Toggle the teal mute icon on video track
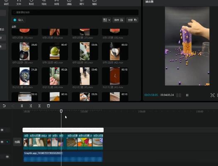Image resolution: width=218 pixels, height=166 pixels. tap(7, 142)
